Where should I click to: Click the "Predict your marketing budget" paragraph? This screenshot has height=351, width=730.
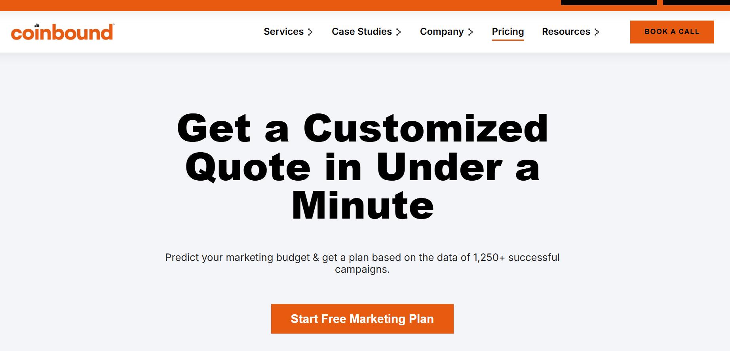click(x=362, y=263)
